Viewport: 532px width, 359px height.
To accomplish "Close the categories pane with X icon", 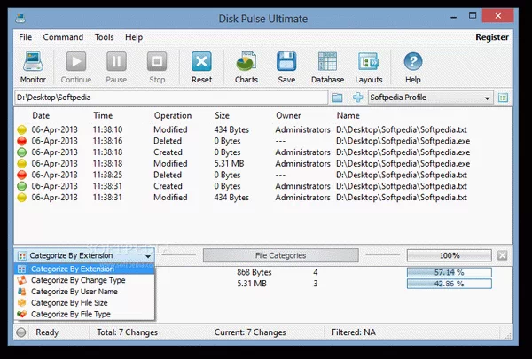I will click(502, 255).
